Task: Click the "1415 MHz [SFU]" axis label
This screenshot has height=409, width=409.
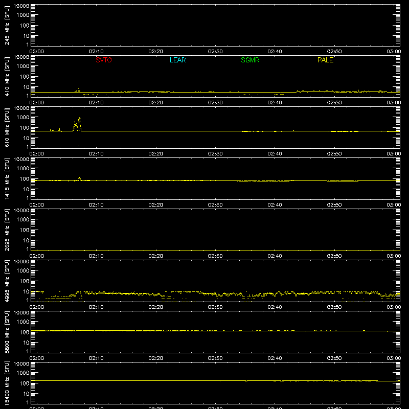Action: pyautogui.click(x=7, y=178)
